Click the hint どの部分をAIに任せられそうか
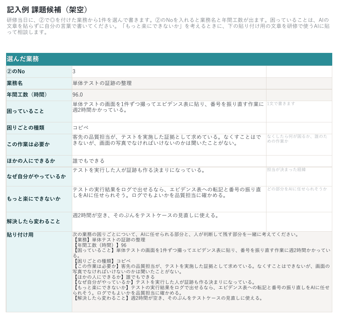 pyautogui.click(x=297, y=189)
